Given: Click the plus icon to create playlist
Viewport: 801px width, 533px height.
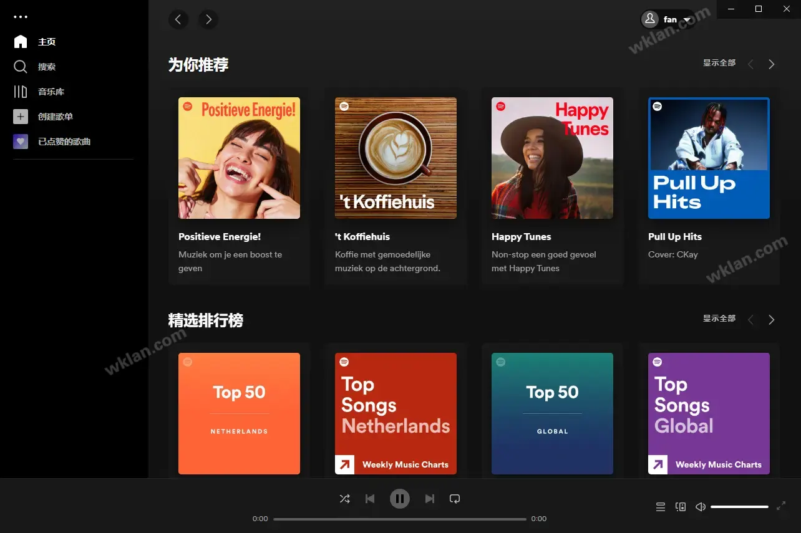Looking at the screenshot, I should pos(21,117).
